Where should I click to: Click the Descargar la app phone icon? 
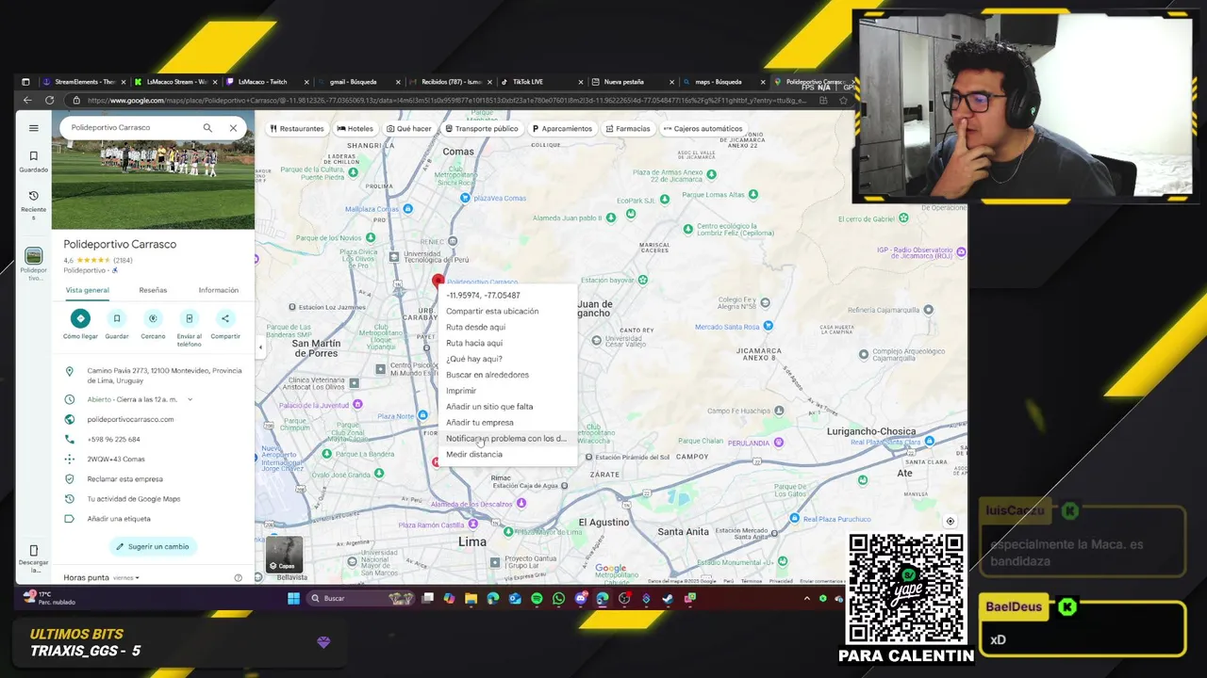coord(33,550)
